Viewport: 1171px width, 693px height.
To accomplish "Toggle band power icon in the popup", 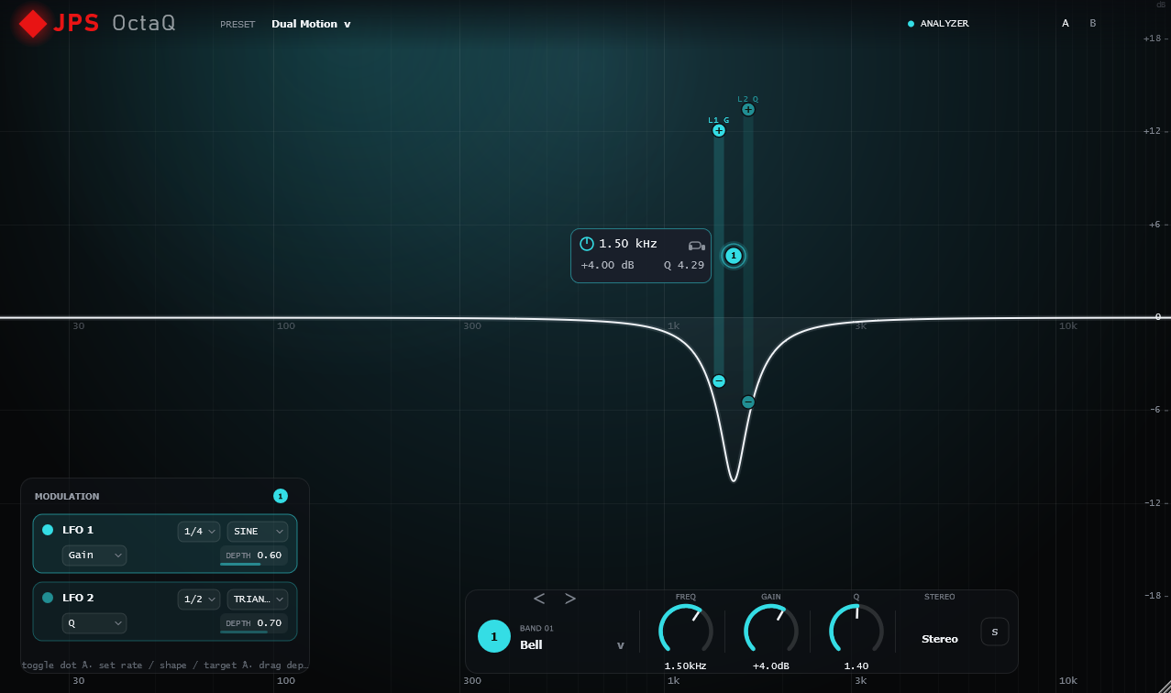I will (x=587, y=244).
